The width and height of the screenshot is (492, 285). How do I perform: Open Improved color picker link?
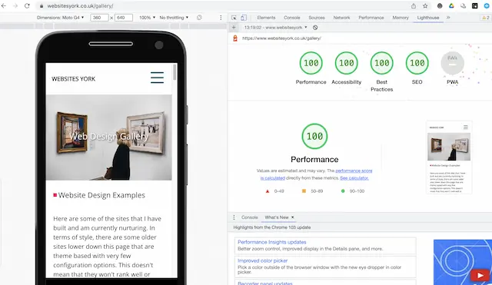click(262, 260)
